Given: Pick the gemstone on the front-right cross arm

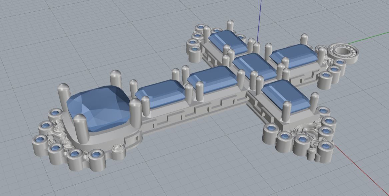Looking at the screenshot, I should (286, 96).
